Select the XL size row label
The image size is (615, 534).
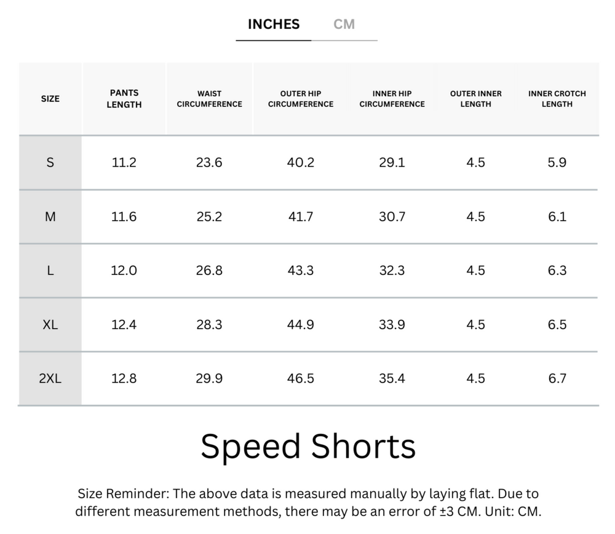pyautogui.click(x=50, y=325)
